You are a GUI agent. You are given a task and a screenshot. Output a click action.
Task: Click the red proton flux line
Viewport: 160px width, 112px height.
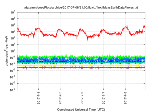click(60, 30)
